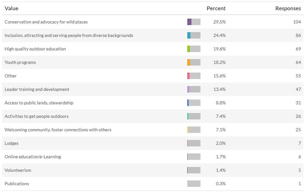The width and height of the screenshot is (306, 192).
Task: Click the Youth programs row label
Action: [20, 62]
